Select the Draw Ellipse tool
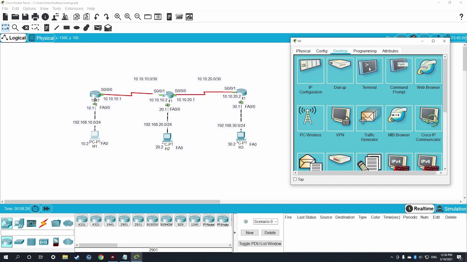Viewport: 467px width, 262px height. point(77,28)
